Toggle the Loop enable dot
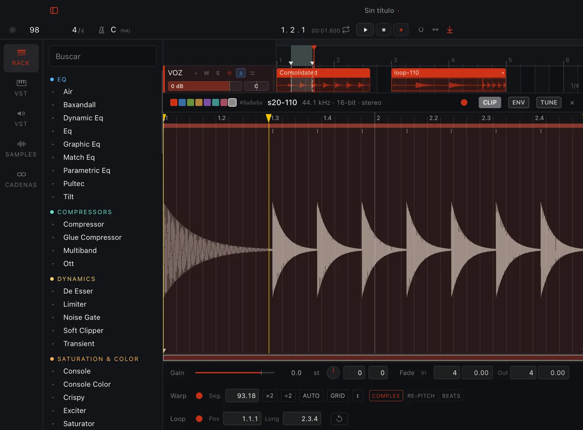The width and height of the screenshot is (583, 430). [199, 419]
